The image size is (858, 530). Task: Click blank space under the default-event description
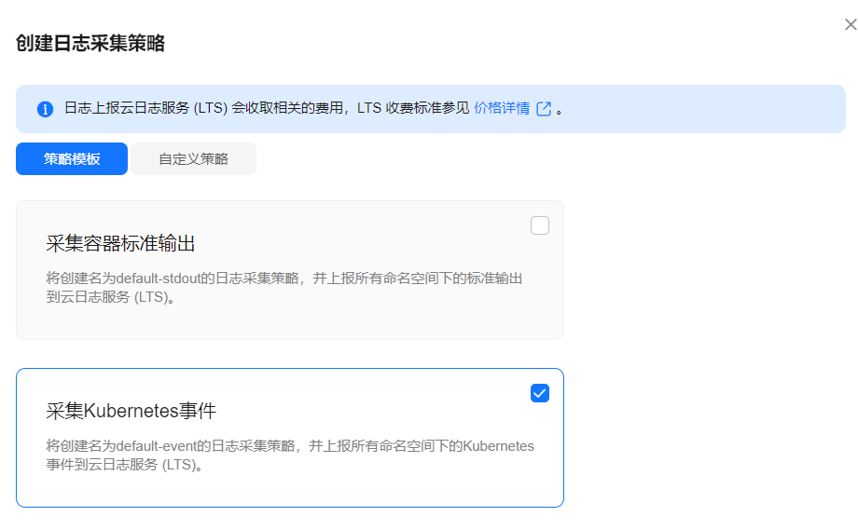tap(290, 490)
